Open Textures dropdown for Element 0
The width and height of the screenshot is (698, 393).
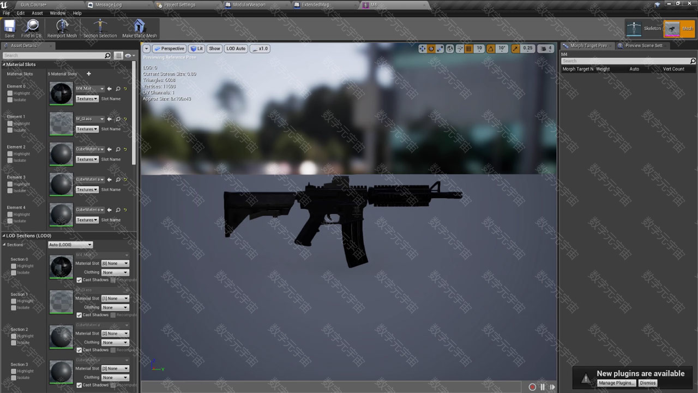coord(87,99)
